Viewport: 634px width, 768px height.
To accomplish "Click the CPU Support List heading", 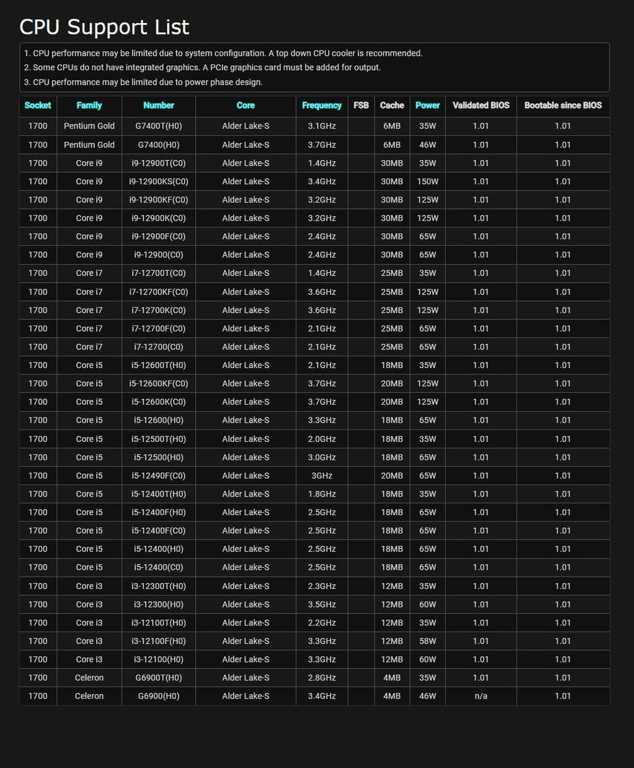I will pos(105,27).
